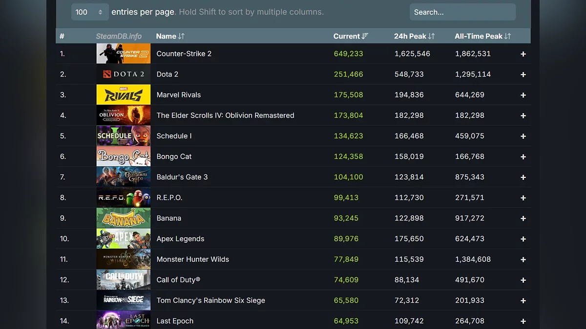Open the Counter-Strike 2 name link
Screen dimensions: 586x329
[184, 54]
